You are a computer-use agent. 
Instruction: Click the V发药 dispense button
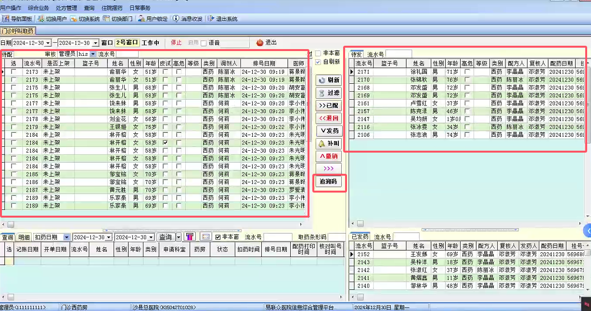(329, 131)
